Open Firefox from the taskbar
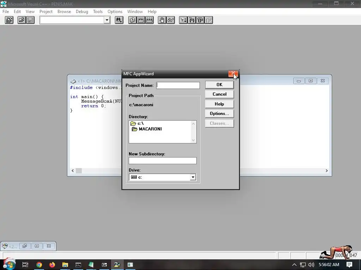This screenshot has height=270, width=361. (52, 265)
